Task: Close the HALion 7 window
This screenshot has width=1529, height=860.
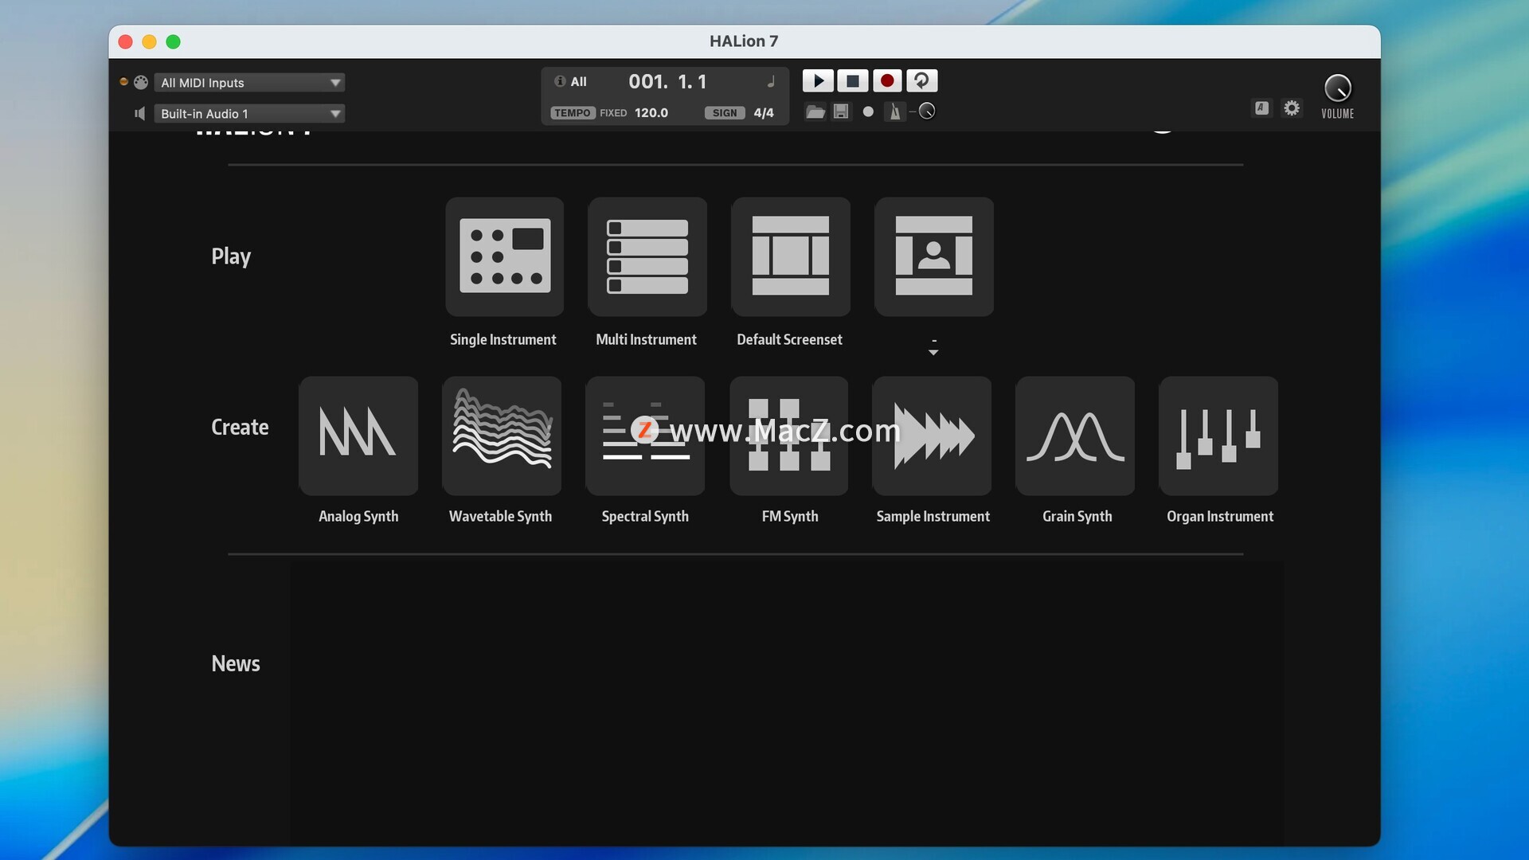Action: (125, 41)
